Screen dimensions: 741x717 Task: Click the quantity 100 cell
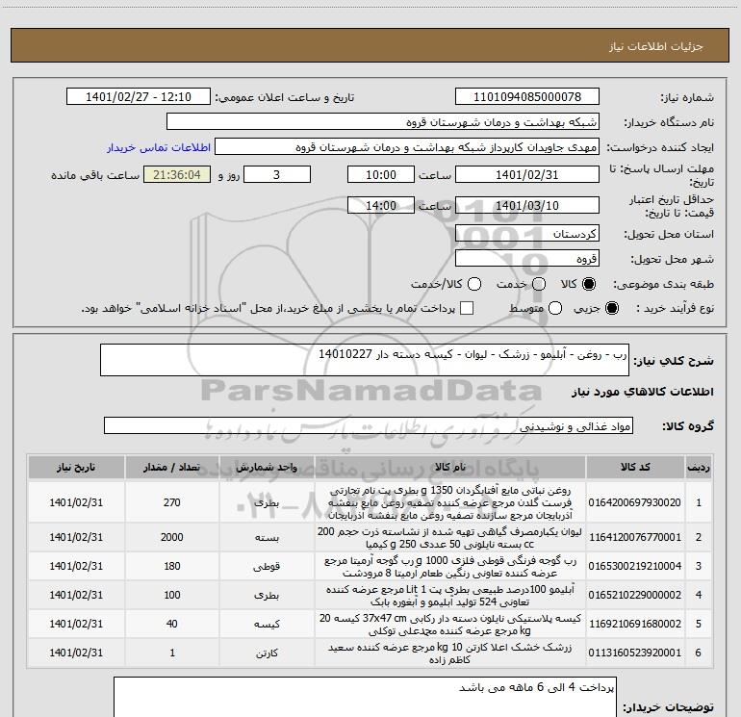point(172,595)
